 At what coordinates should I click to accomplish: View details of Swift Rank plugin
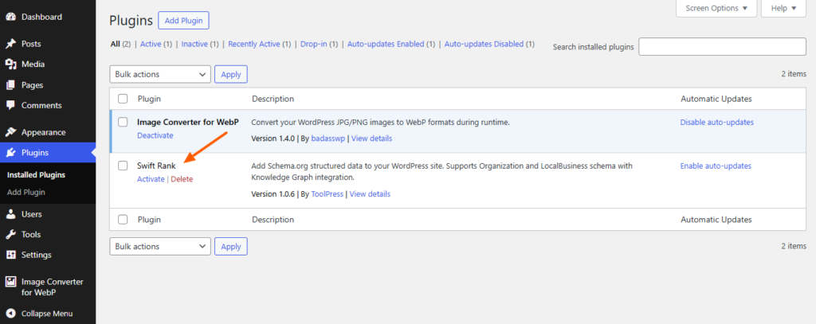[370, 194]
